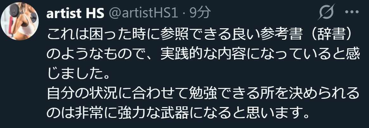Click the display name artist HS
The image size is (369, 128).
coord(75,13)
